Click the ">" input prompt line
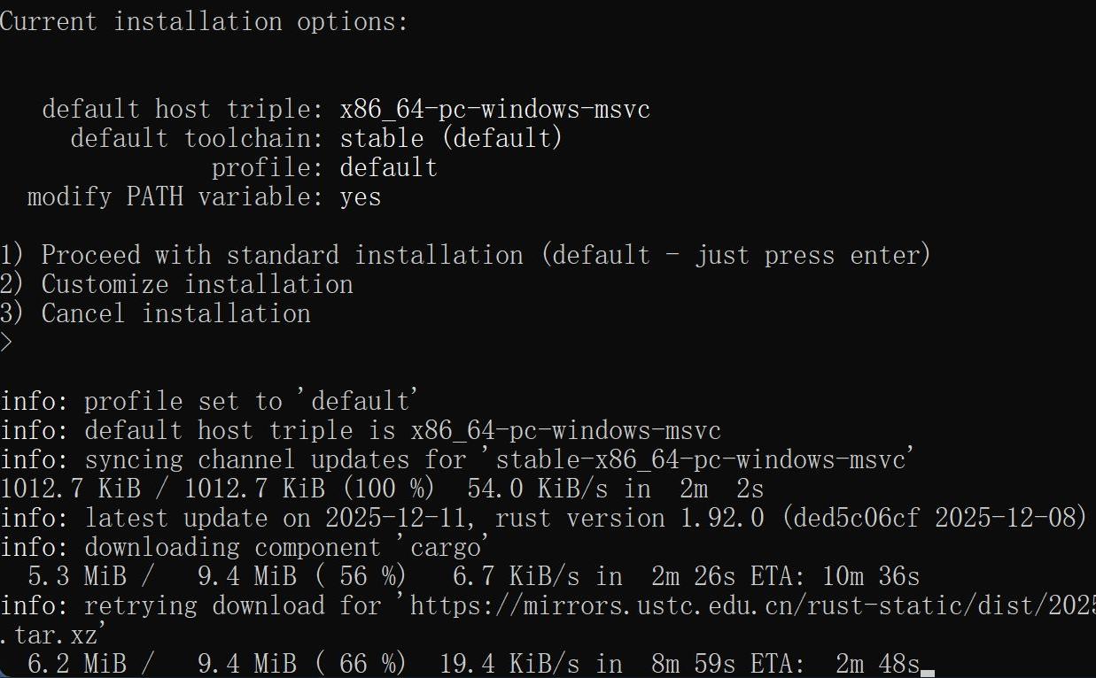The height and width of the screenshot is (678, 1096). (x=7, y=343)
